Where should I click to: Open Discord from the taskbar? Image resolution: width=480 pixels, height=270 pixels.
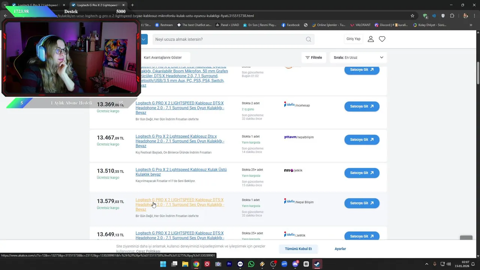[295, 264]
